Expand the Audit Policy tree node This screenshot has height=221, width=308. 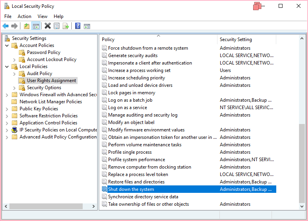pyautogui.click(x=14, y=74)
